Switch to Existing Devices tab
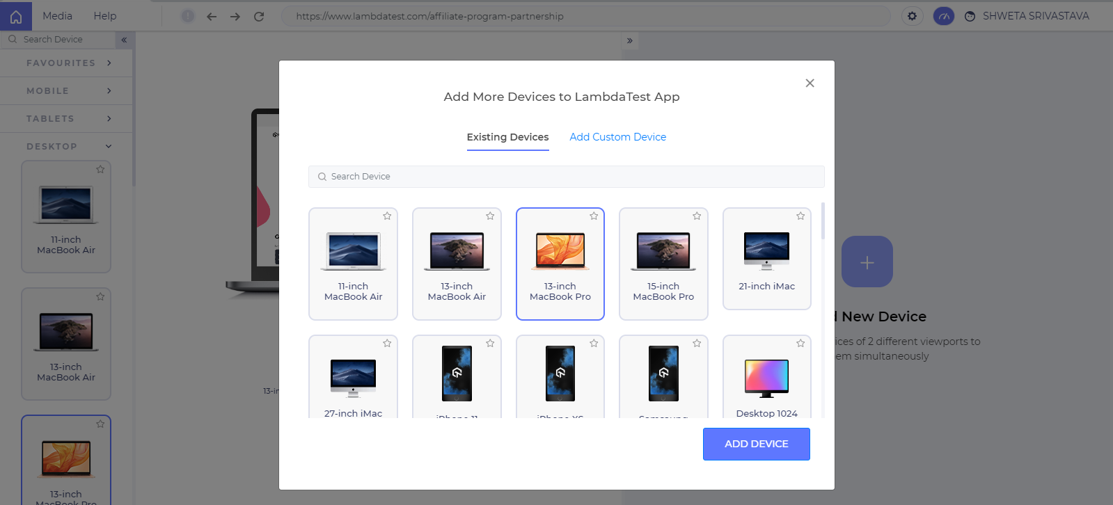This screenshot has width=1113, height=505. click(x=507, y=137)
